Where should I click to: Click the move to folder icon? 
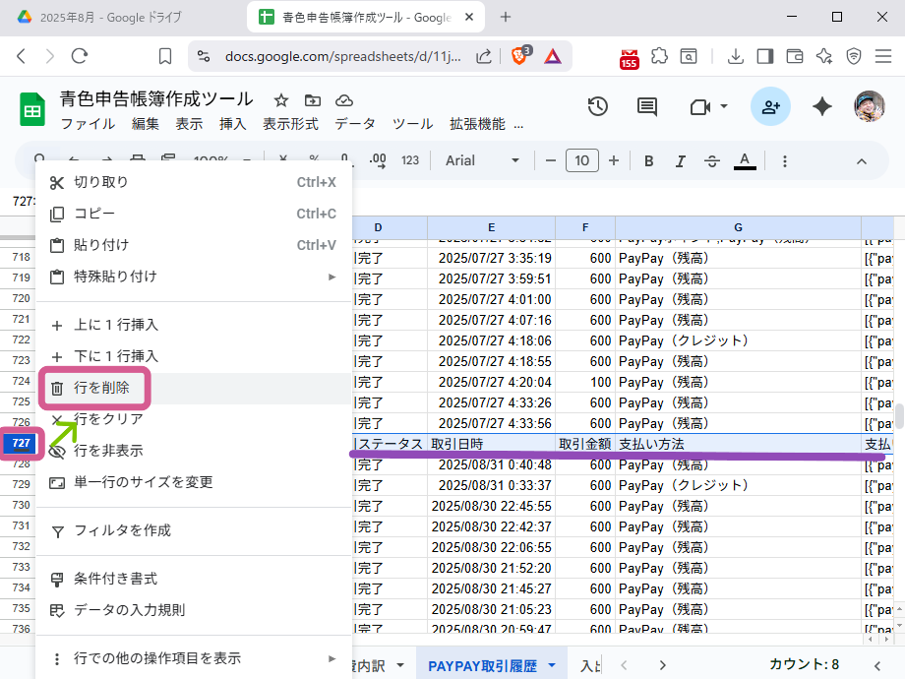(313, 100)
